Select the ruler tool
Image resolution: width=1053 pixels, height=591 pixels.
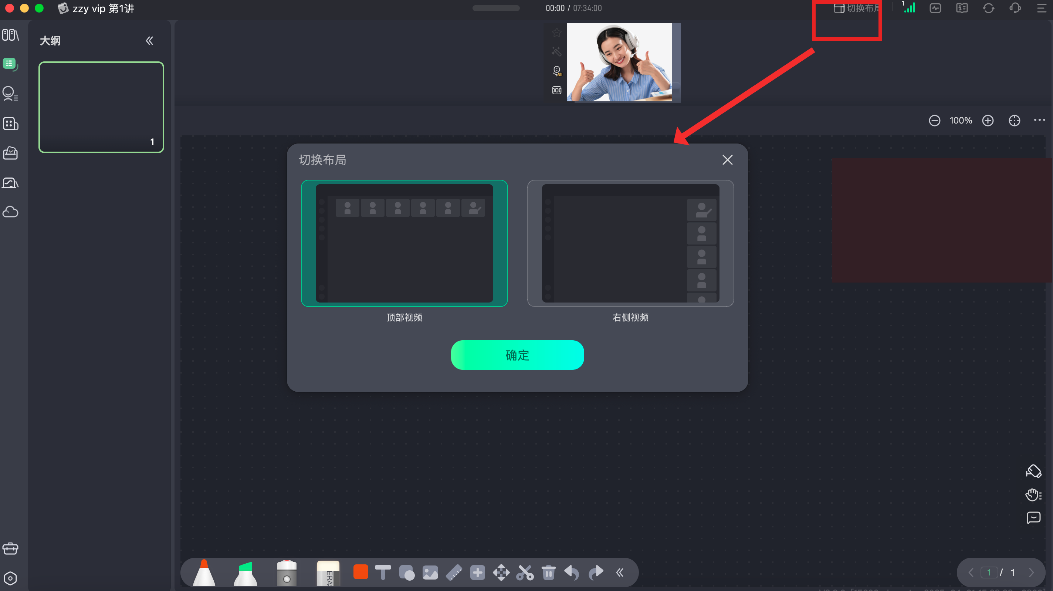click(x=454, y=573)
